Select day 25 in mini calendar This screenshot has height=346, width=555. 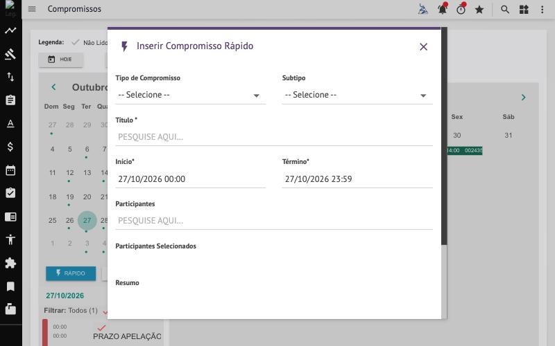click(x=53, y=221)
